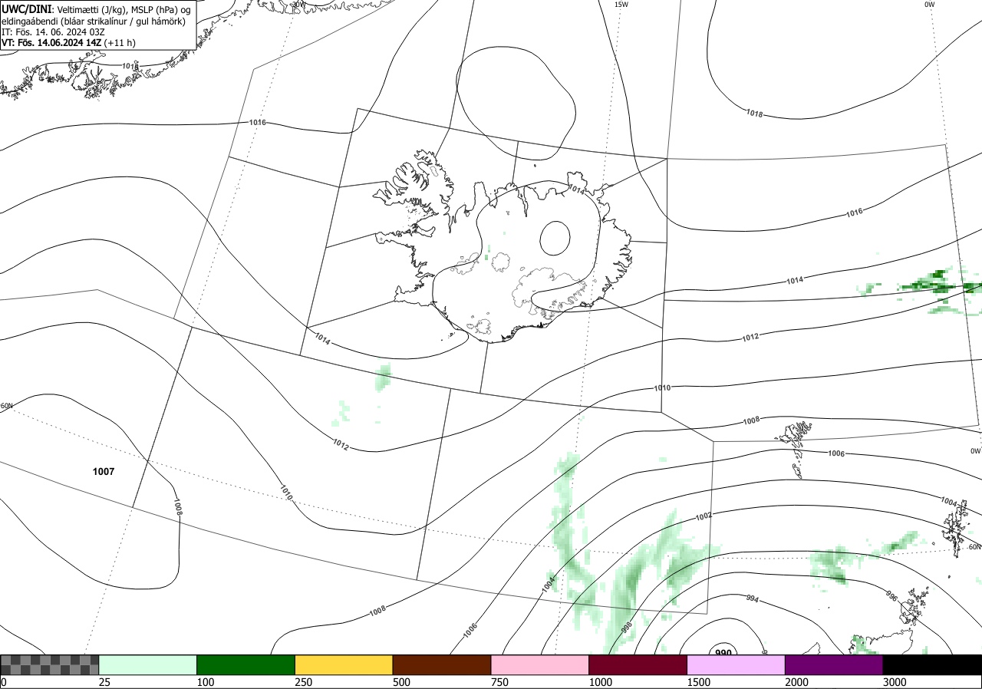The image size is (982, 689).
Task: Click the "2000" legend scale value
Action: coord(797,682)
